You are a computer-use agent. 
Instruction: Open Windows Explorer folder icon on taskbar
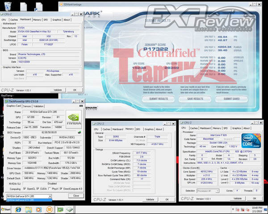pos(29,210)
